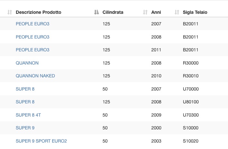Open the QUANNON NAKED link
Image resolution: width=228 pixels, height=149 pixels.
[35, 76]
